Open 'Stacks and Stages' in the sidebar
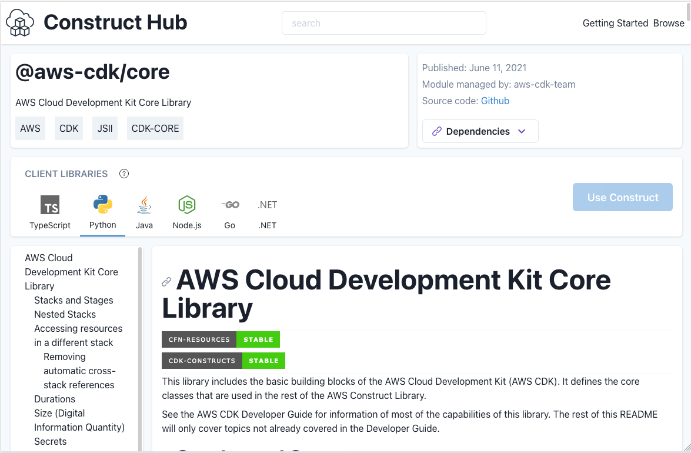The image size is (691, 453). [73, 300]
